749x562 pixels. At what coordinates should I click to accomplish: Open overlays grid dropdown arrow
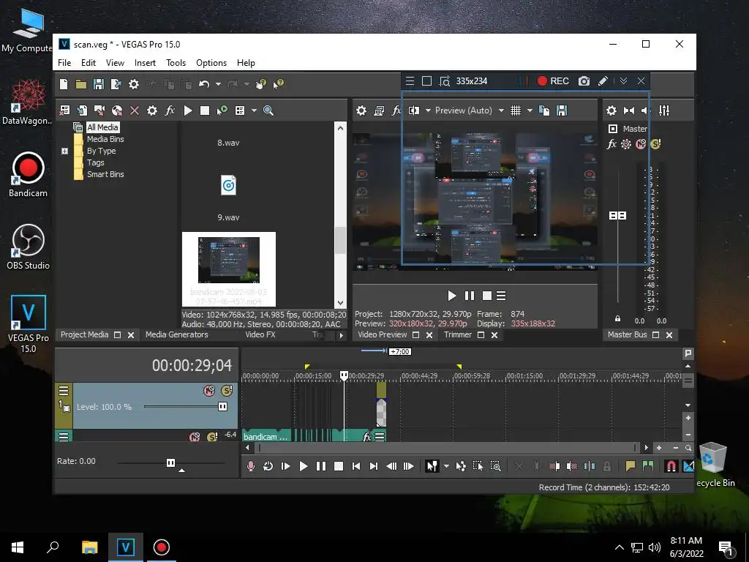coord(530,111)
